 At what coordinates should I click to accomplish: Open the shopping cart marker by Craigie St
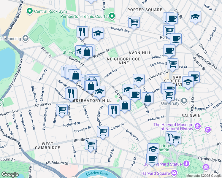[x=103, y=131]
